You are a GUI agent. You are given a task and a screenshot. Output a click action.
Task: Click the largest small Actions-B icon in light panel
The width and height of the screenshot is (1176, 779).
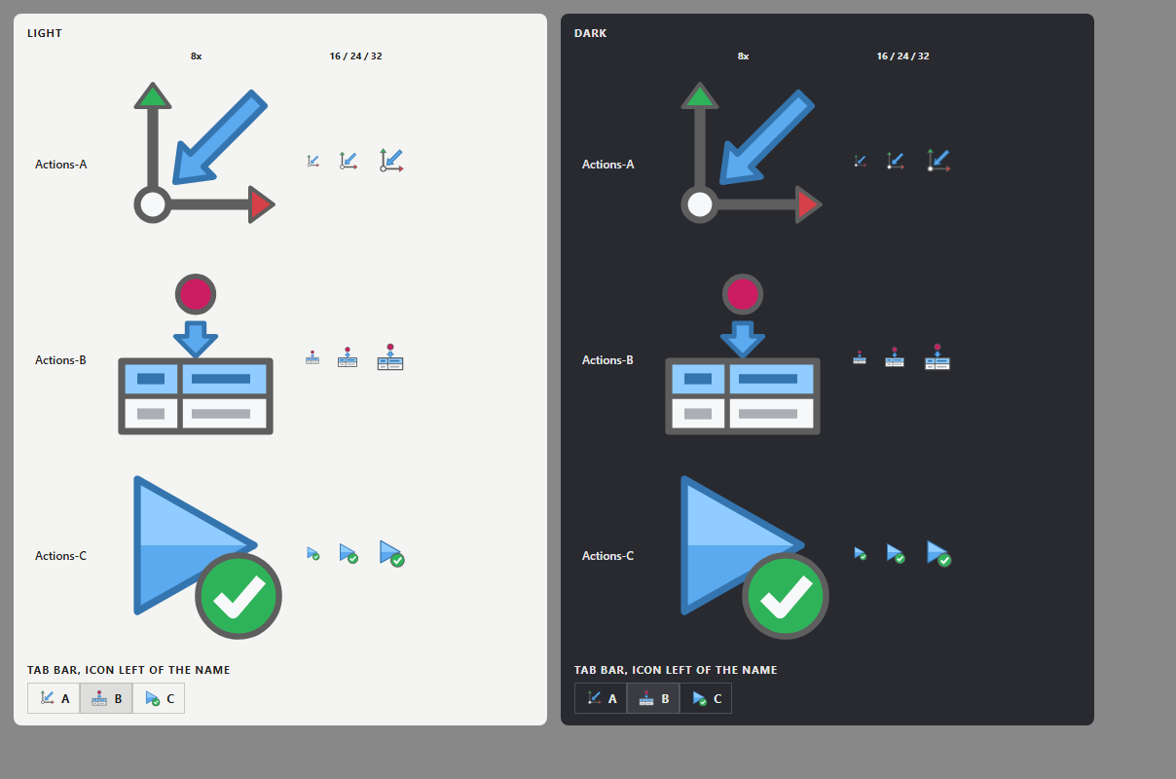click(390, 356)
